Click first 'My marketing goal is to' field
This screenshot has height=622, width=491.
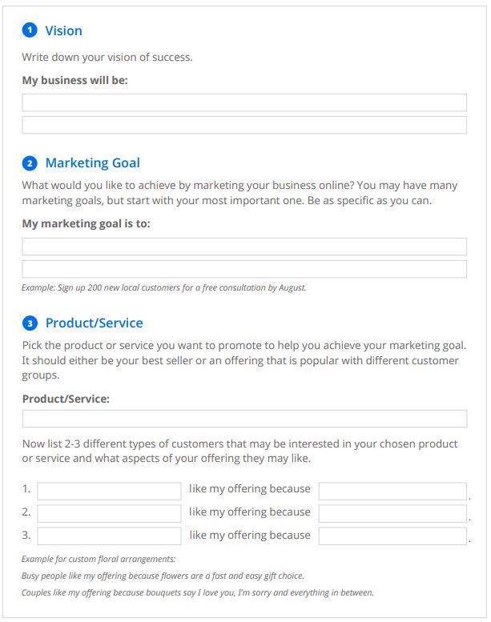pos(244,247)
